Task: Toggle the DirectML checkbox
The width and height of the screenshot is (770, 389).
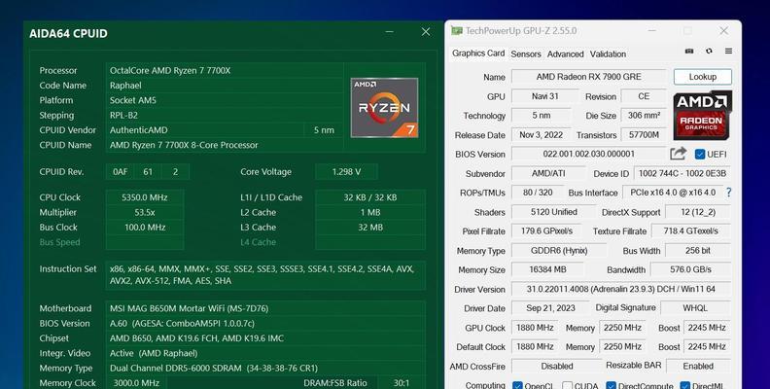Action: coord(685,386)
